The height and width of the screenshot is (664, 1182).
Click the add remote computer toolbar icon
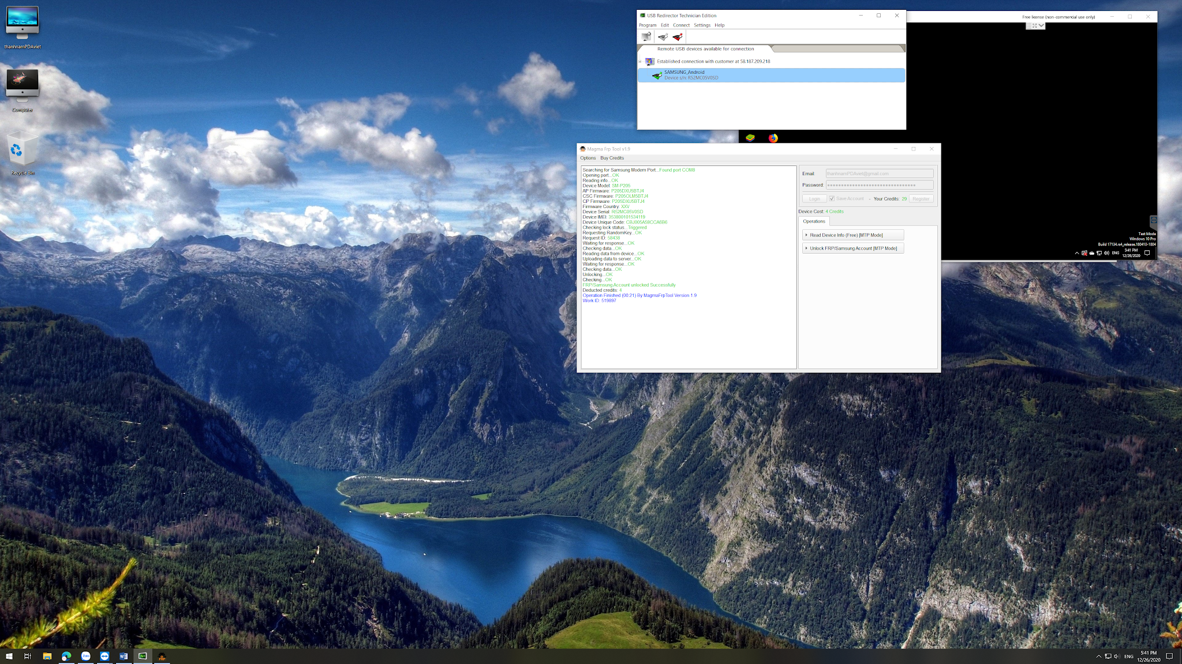pyautogui.click(x=646, y=37)
